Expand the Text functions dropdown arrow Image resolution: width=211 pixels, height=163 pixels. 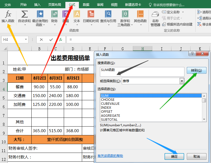click(x=77, y=25)
